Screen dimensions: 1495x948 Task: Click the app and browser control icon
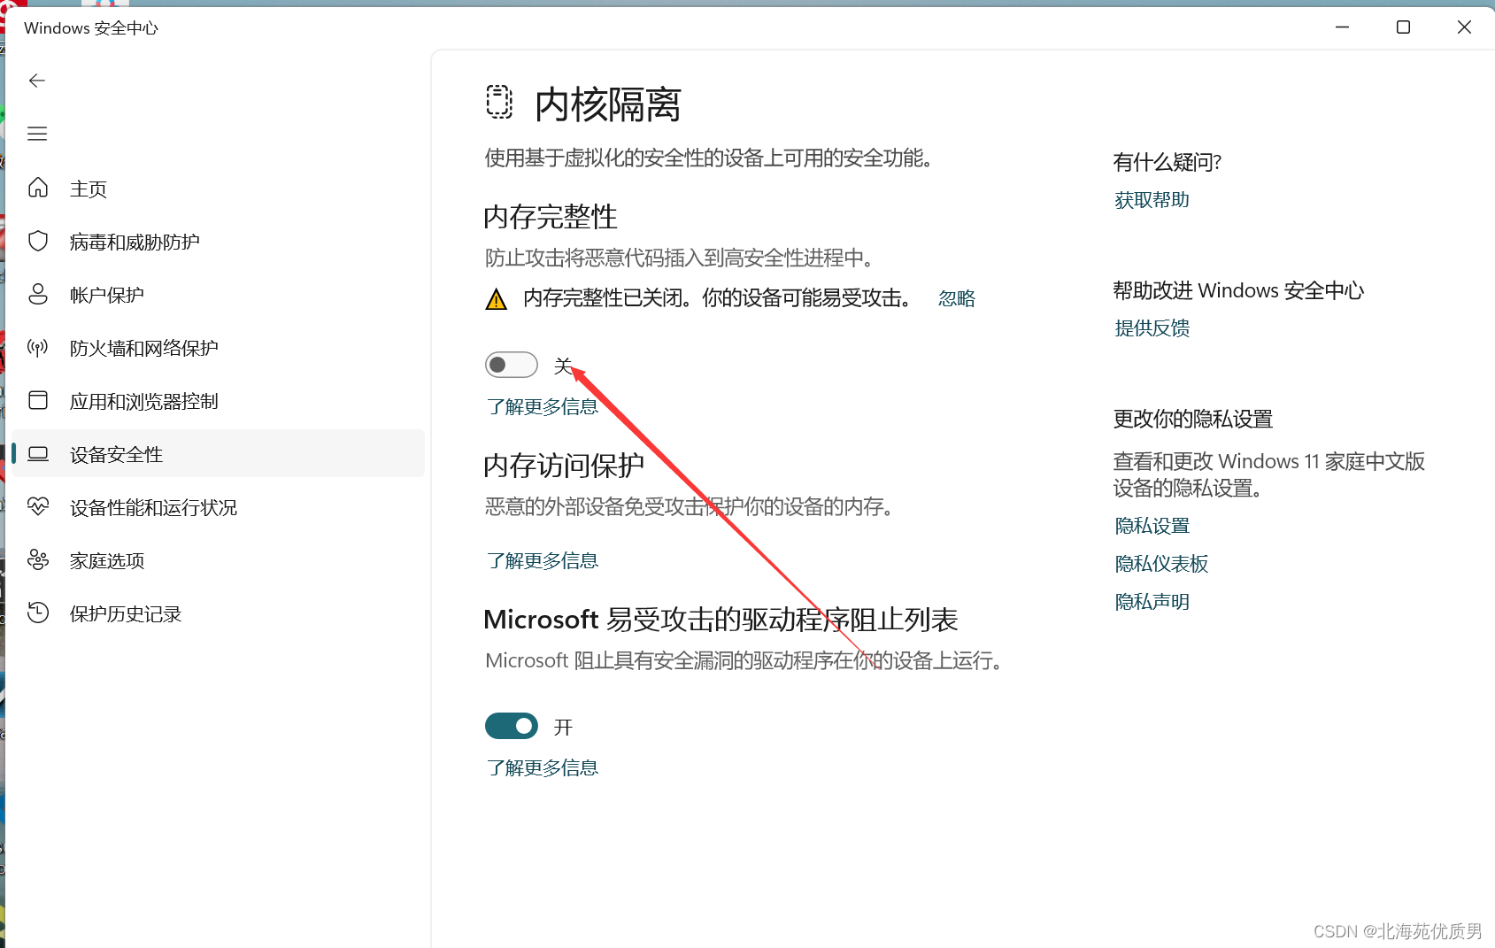point(38,400)
